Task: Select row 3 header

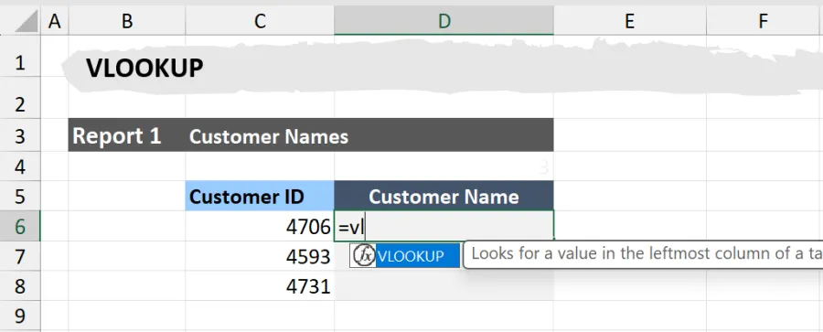Action: click(x=20, y=136)
